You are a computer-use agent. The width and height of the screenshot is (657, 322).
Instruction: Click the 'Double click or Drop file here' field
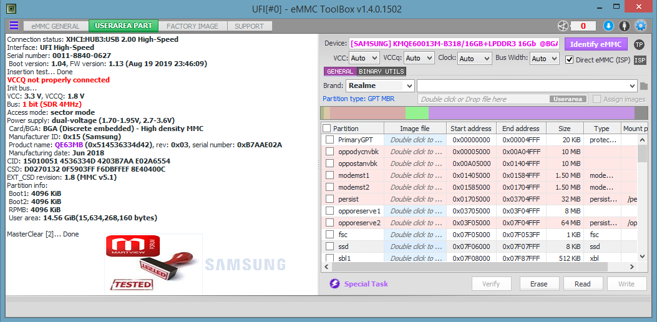(483, 99)
